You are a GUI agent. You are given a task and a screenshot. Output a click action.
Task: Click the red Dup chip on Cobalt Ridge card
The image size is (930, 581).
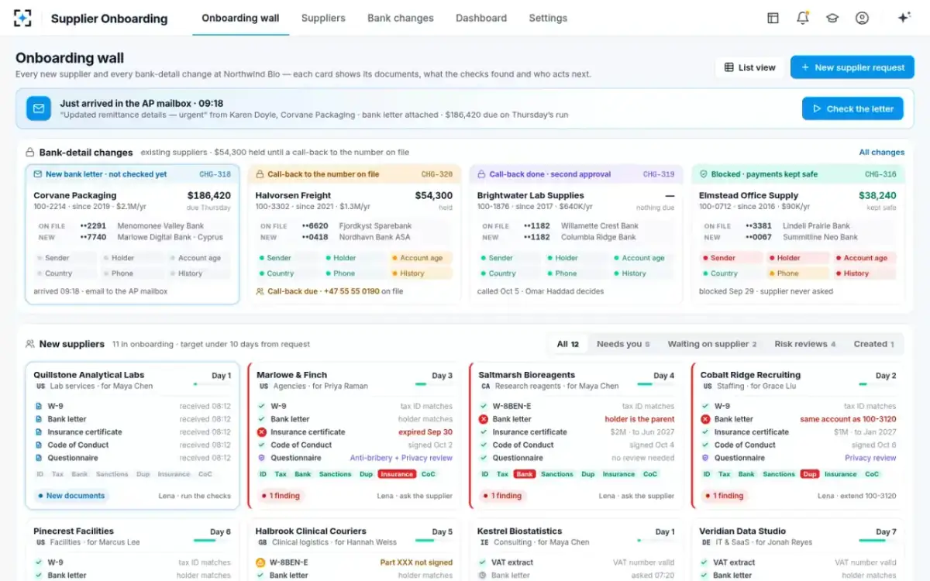810,474
